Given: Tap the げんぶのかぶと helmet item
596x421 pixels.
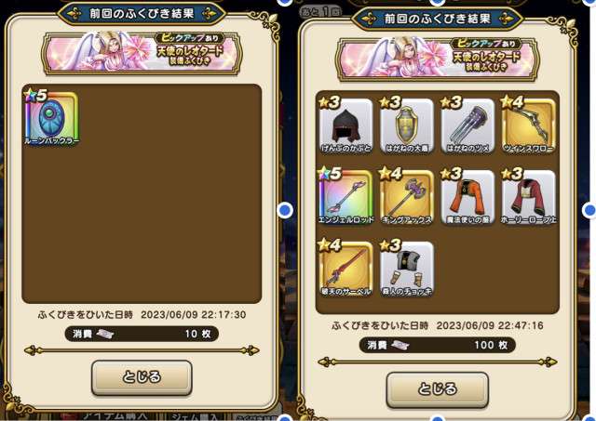Looking at the screenshot, I should pos(345,125).
